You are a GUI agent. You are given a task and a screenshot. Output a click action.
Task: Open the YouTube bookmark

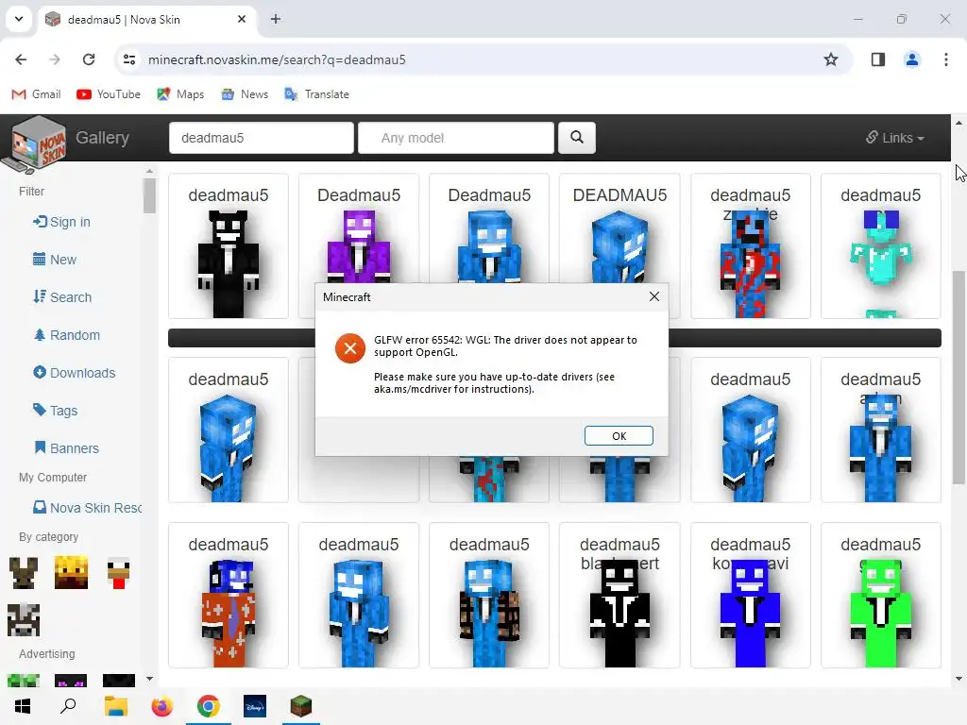(109, 94)
